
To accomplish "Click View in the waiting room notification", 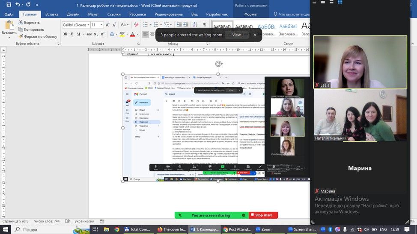I will pyautogui.click(x=236, y=35).
